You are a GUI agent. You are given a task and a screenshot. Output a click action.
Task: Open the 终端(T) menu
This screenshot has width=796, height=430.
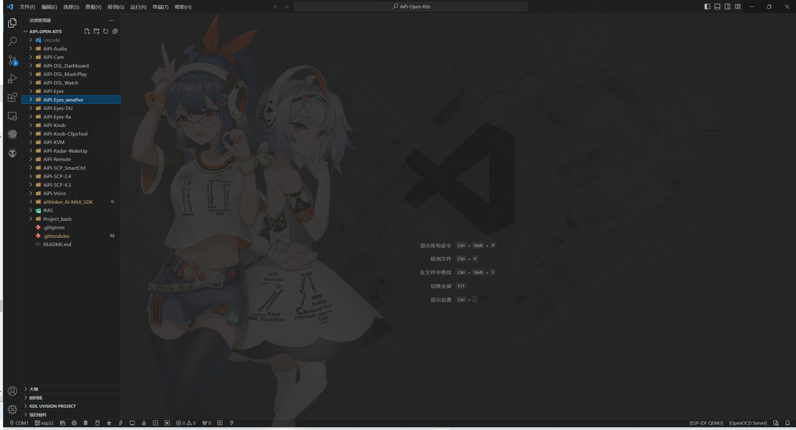pyautogui.click(x=160, y=7)
